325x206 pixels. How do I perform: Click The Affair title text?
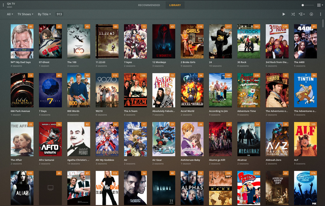pyautogui.click(x=16, y=160)
